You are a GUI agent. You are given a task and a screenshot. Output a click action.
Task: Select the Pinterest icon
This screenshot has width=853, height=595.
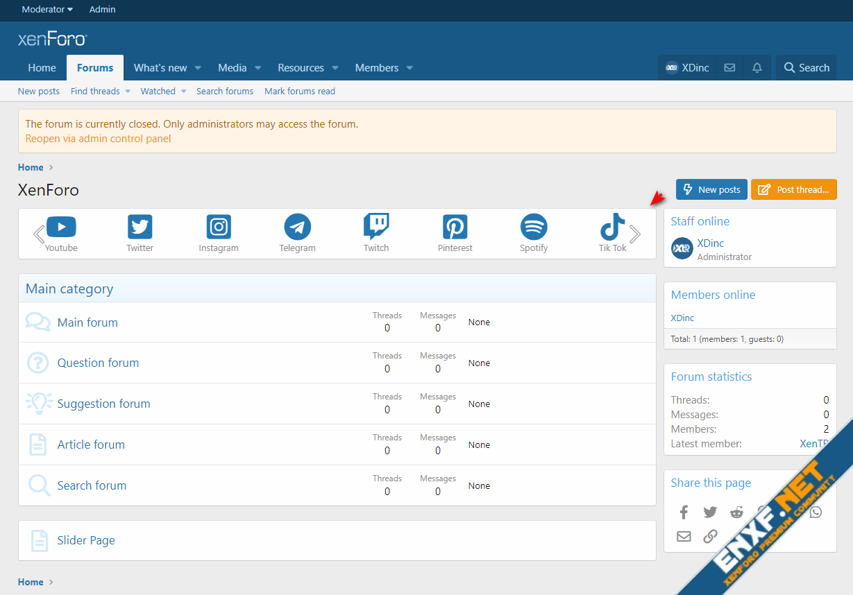(455, 227)
